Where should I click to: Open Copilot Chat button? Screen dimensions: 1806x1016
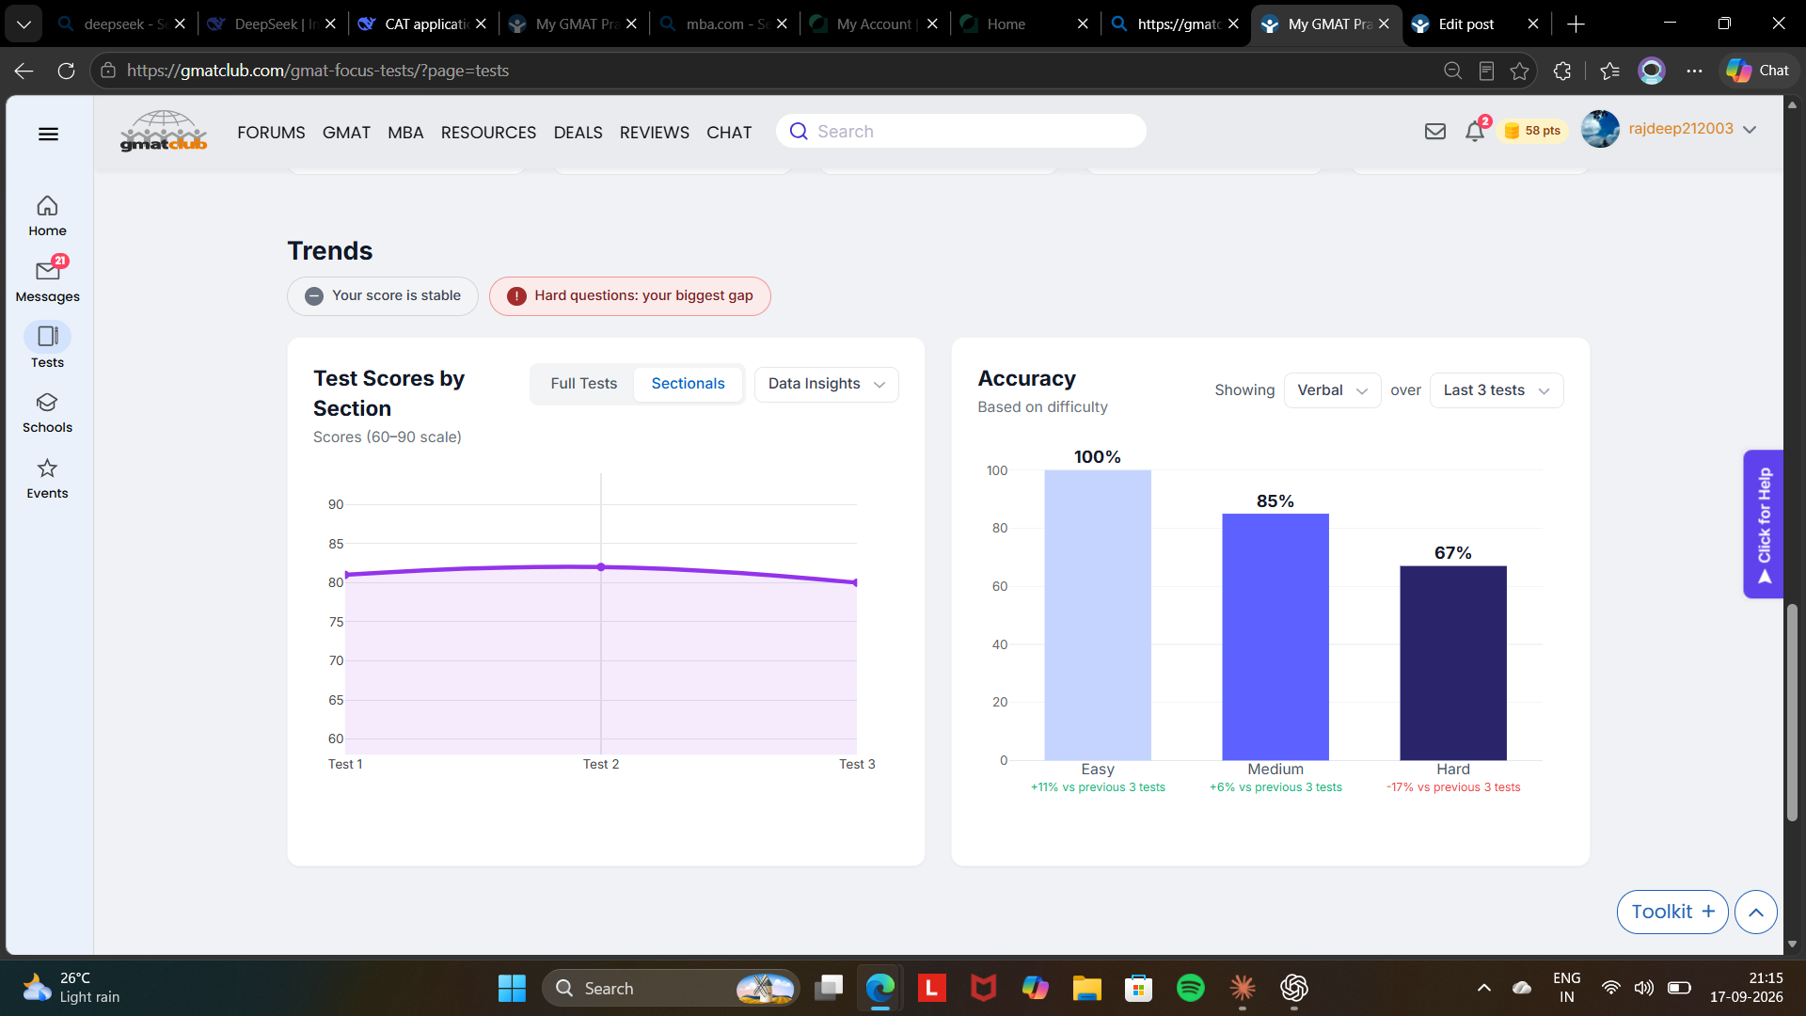(1757, 71)
